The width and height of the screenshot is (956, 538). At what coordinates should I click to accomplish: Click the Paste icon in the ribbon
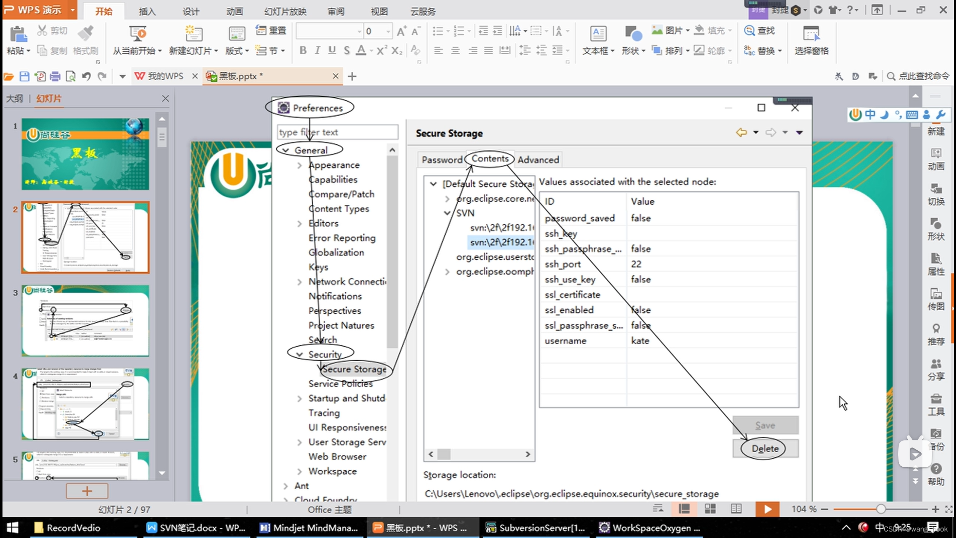click(x=18, y=34)
